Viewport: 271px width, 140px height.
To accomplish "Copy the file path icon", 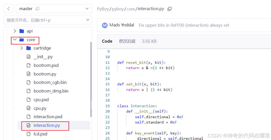I will (x=170, y=9).
